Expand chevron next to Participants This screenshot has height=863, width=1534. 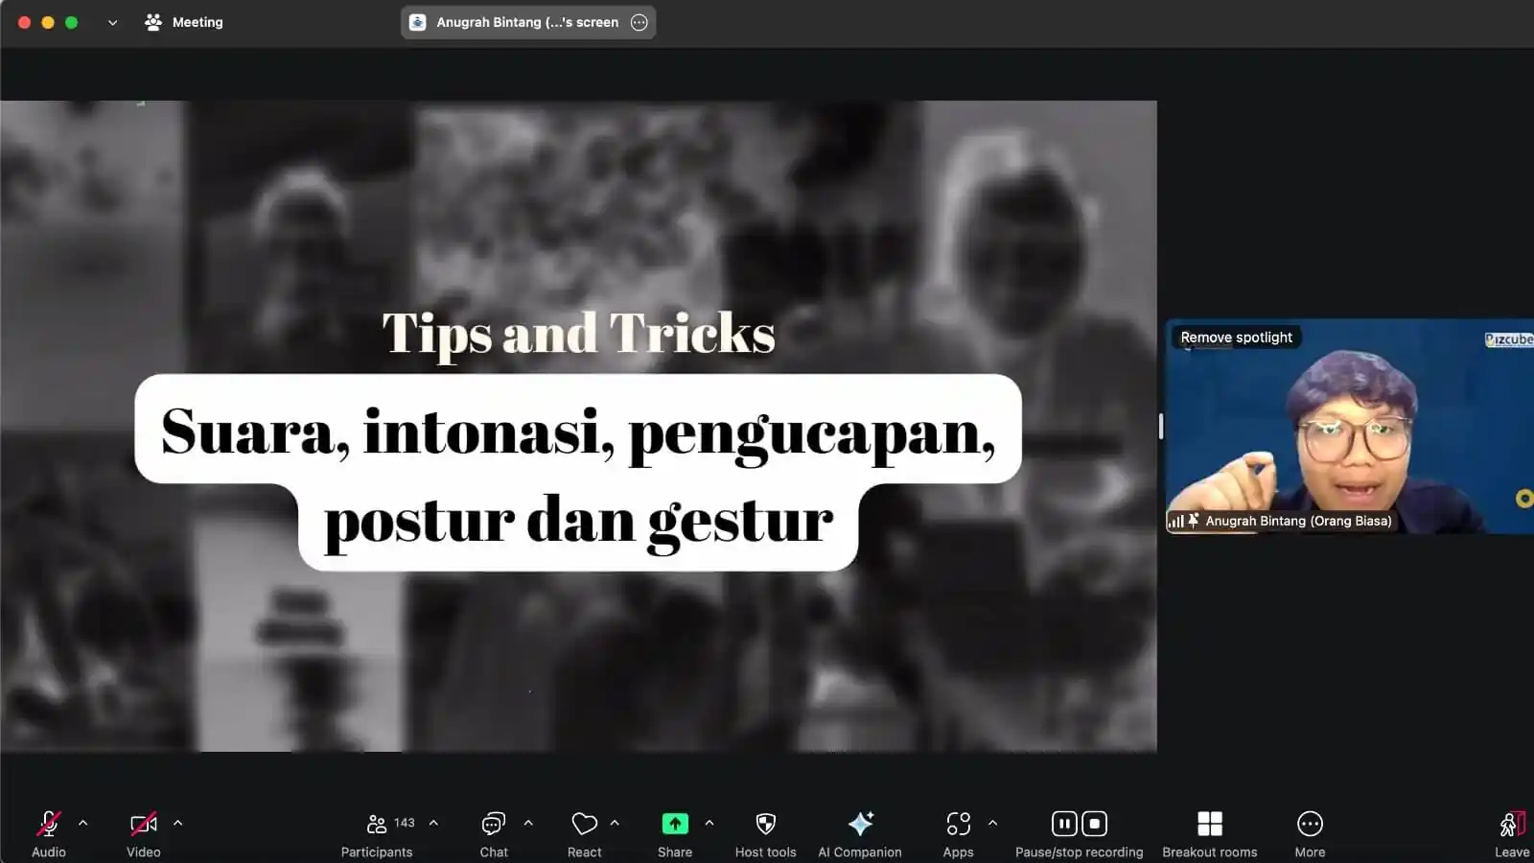pyautogui.click(x=433, y=823)
